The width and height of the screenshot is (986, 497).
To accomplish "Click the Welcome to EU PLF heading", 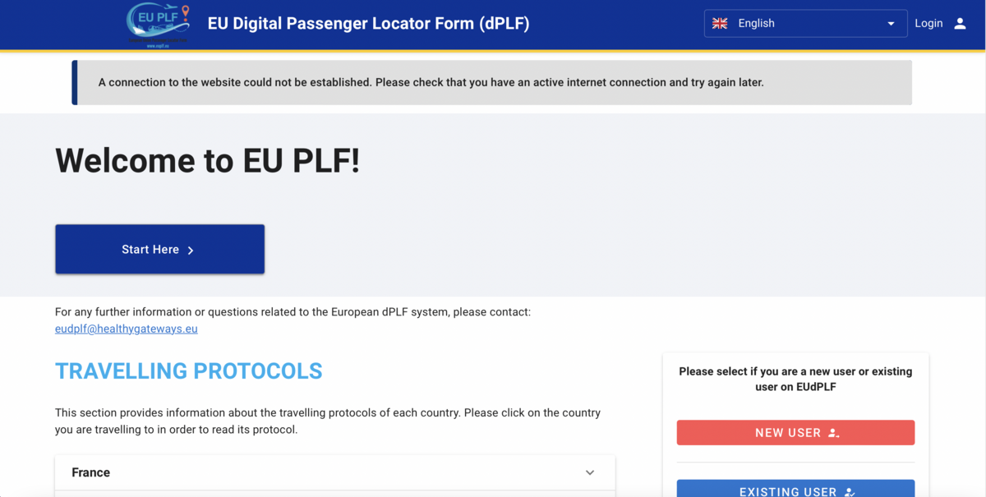I will coord(207,160).
